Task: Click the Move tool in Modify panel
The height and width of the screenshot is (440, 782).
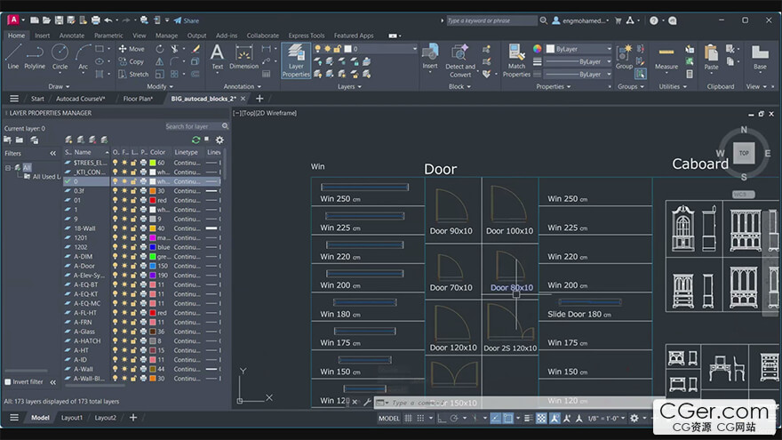Action: pos(131,49)
